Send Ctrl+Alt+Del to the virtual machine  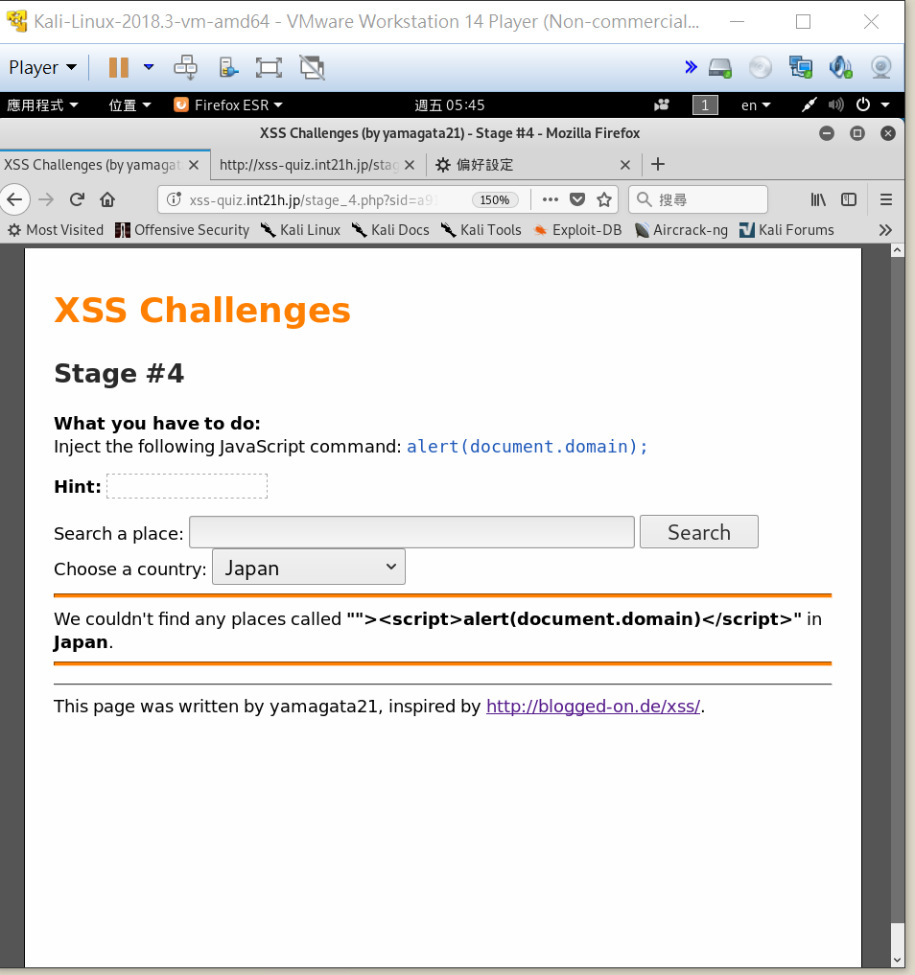point(185,67)
